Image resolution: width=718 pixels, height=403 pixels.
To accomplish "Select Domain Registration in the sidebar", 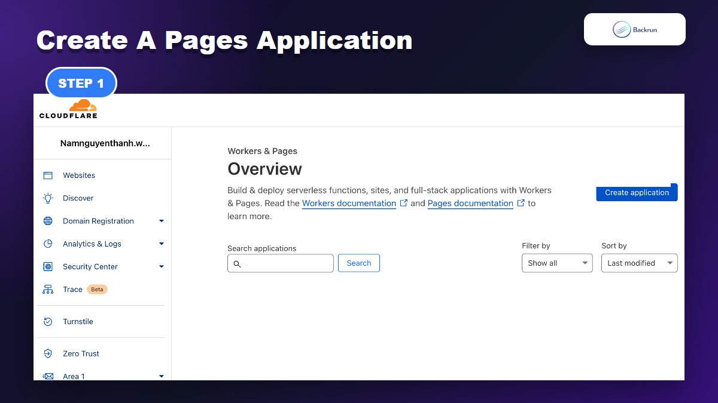I will coord(98,221).
